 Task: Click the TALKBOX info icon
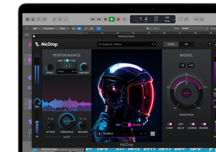99,134
